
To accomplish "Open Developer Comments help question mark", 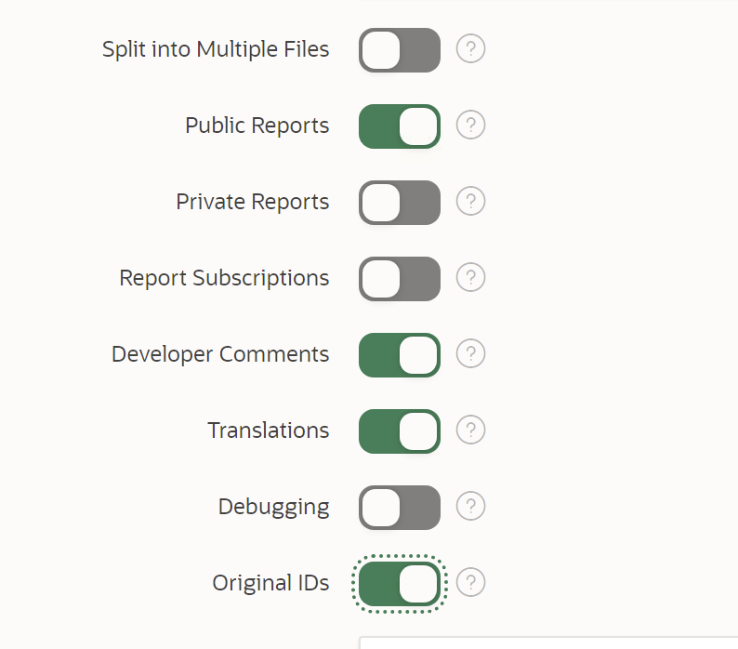I will 471,354.
